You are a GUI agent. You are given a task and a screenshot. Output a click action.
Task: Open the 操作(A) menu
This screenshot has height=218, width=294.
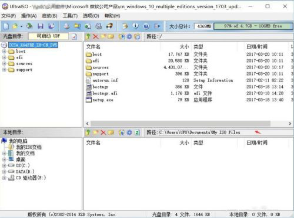pyautogui.click(x=29, y=16)
